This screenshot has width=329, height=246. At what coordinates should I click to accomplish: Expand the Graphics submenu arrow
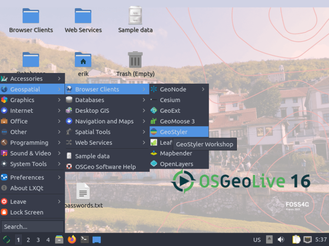pyautogui.click(x=60, y=100)
